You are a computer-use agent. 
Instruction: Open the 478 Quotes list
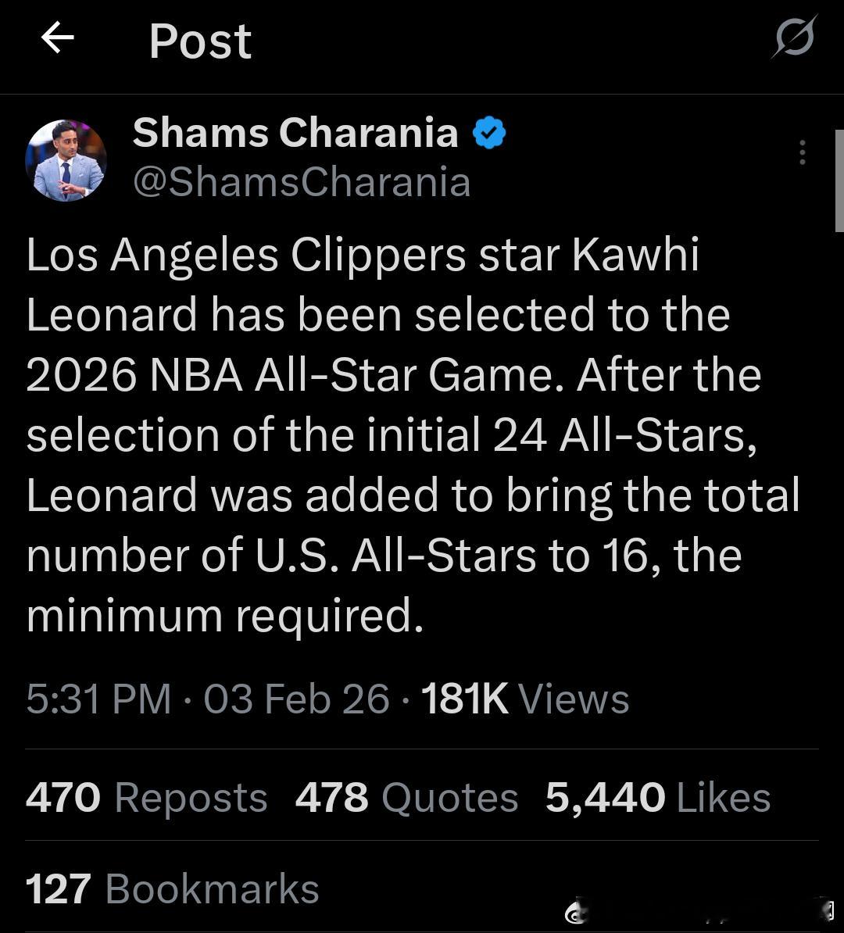tap(406, 798)
